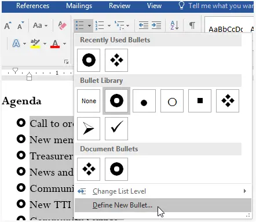This screenshot has width=256, height=222.
Task: Toggle Show/Hide paragraph marks
Action: [x=192, y=26]
